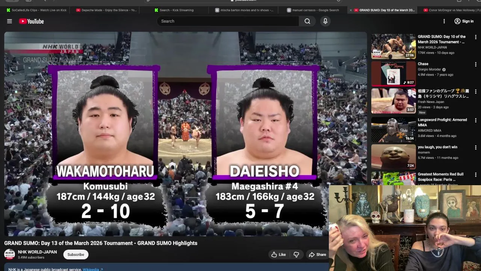Switch to Depeche Mode Enjoy the Silence tab
481x271 pixels.
point(106,10)
